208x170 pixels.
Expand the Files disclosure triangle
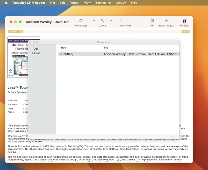pos(33,53)
